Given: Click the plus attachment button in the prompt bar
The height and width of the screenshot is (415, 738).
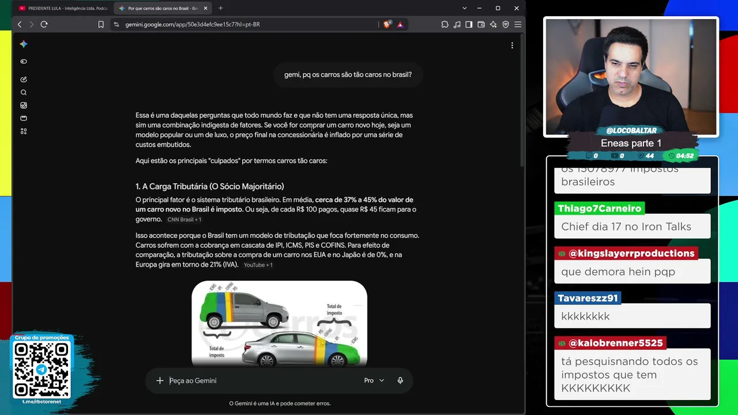Looking at the screenshot, I should click(160, 380).
